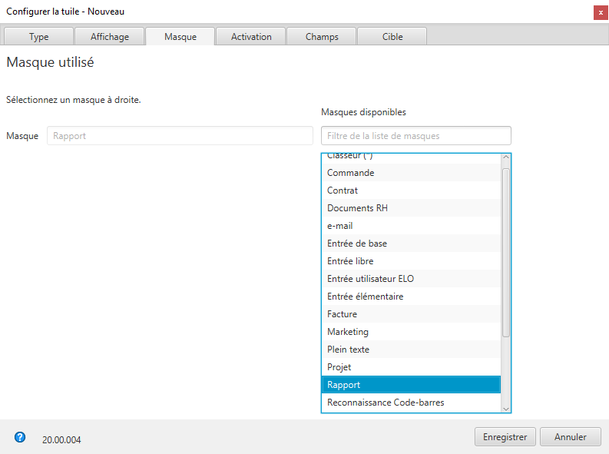Viewport: 609px width, 454px height.
Task: Choose the Projet mask
Action: (x=412, y=367)
